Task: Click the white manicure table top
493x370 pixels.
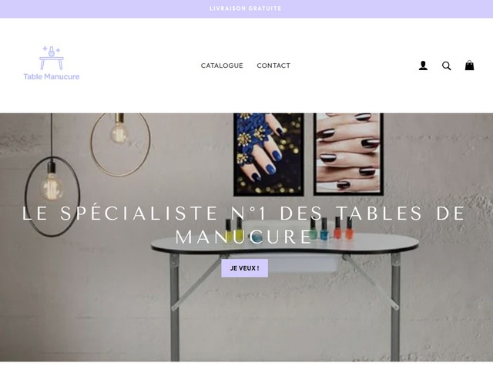Action: pos(285,244)
